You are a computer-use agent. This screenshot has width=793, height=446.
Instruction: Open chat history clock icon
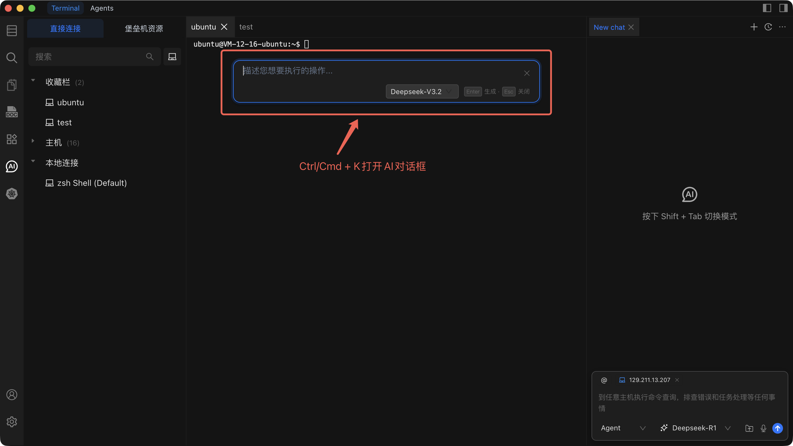pos(768,27)
